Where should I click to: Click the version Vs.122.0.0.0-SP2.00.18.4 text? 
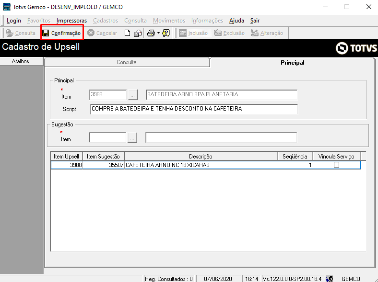point(292,279)
